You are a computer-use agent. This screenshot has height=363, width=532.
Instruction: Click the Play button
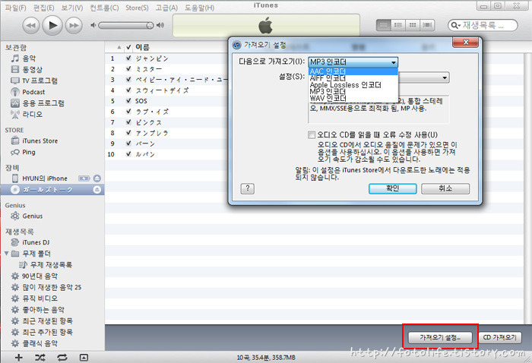pos(52,25)
